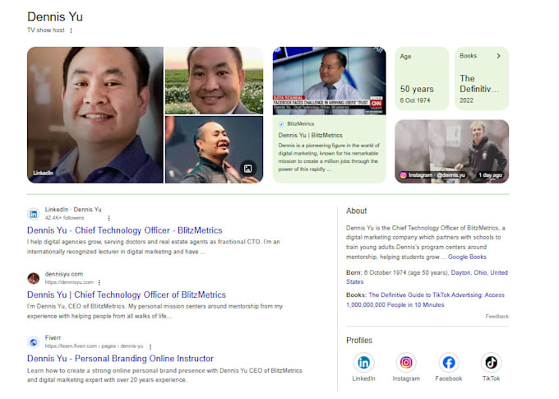Click the Fiverr site name label

53,337
